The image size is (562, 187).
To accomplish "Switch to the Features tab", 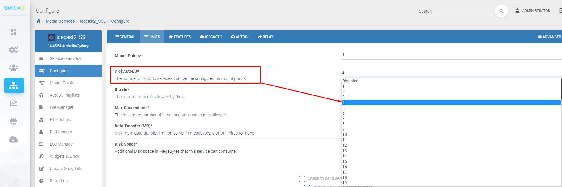I will [180, 37].
